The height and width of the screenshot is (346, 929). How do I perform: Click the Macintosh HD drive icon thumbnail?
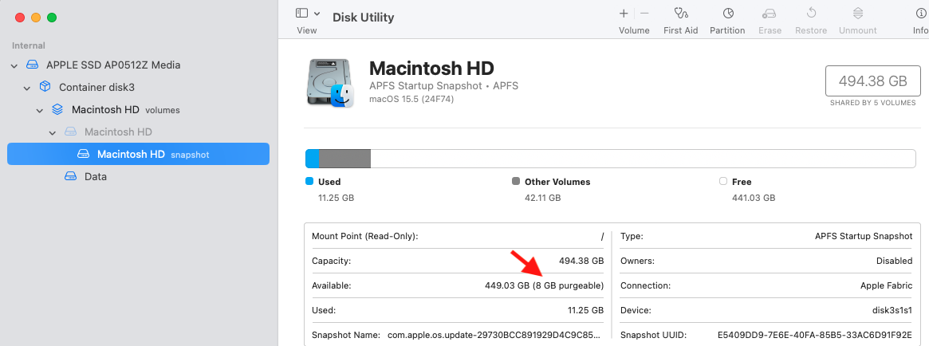point(329,83)
